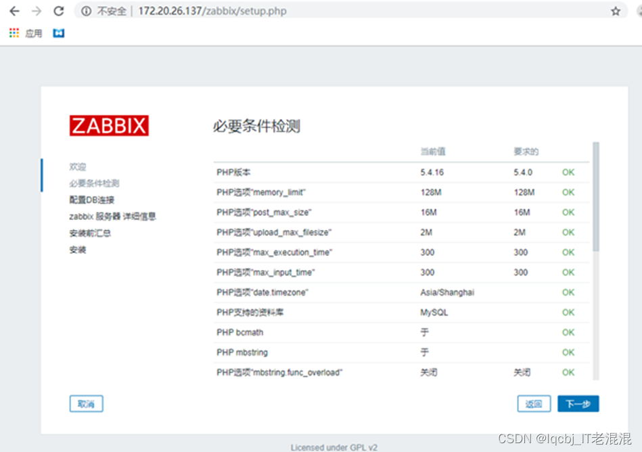The width and height of the screenshot is (642, 452).
Task: Click the PHP mbstring row label
Action: tap(242, 353)
